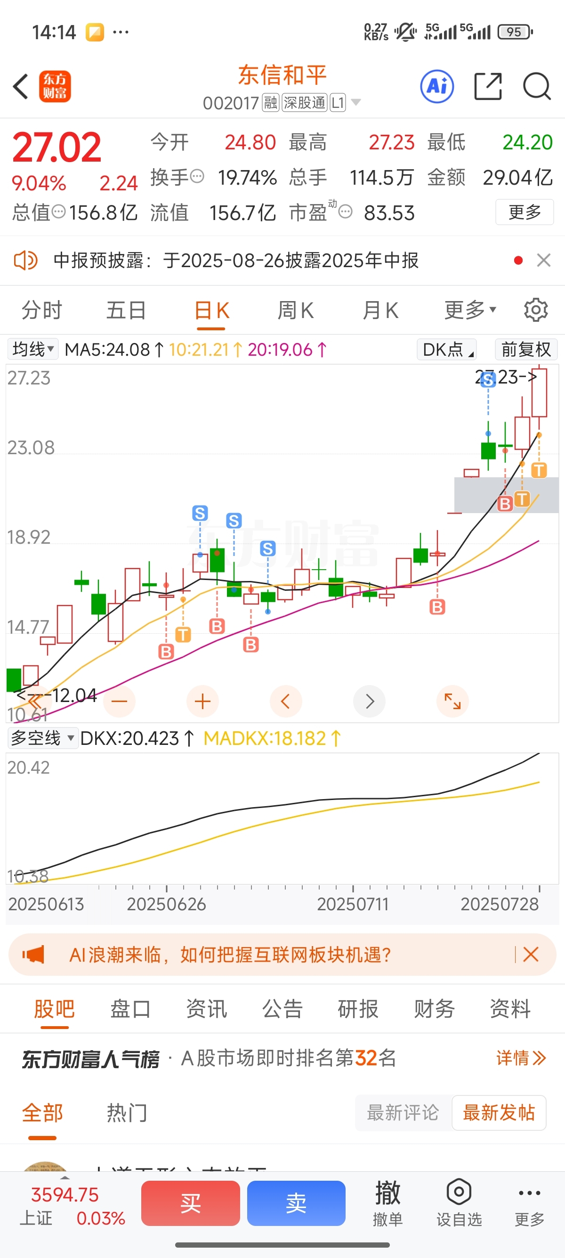Open the search magnifier icon
This screenshot has width=565, height=1258.
pyautogui.click(x=537, y=86)
